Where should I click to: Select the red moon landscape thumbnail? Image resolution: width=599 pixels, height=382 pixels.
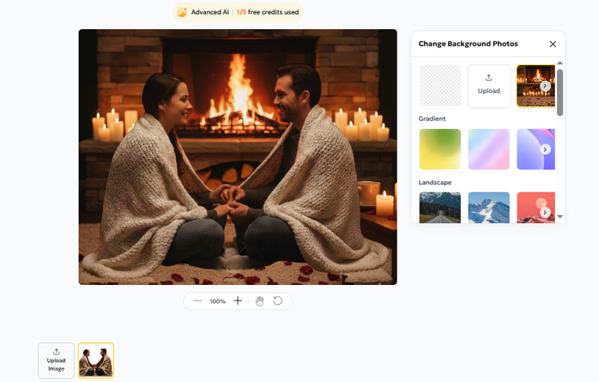[535, 207]
